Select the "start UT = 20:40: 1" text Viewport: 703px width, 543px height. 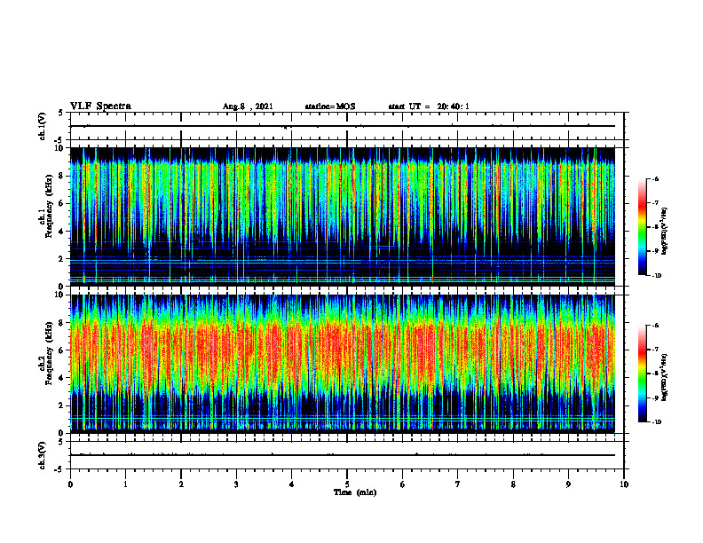pos(429,106)
